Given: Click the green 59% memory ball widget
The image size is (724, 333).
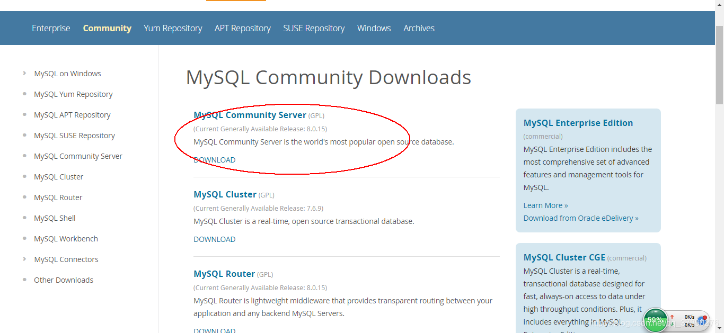Looking at the screenshot, I should 656,320.
